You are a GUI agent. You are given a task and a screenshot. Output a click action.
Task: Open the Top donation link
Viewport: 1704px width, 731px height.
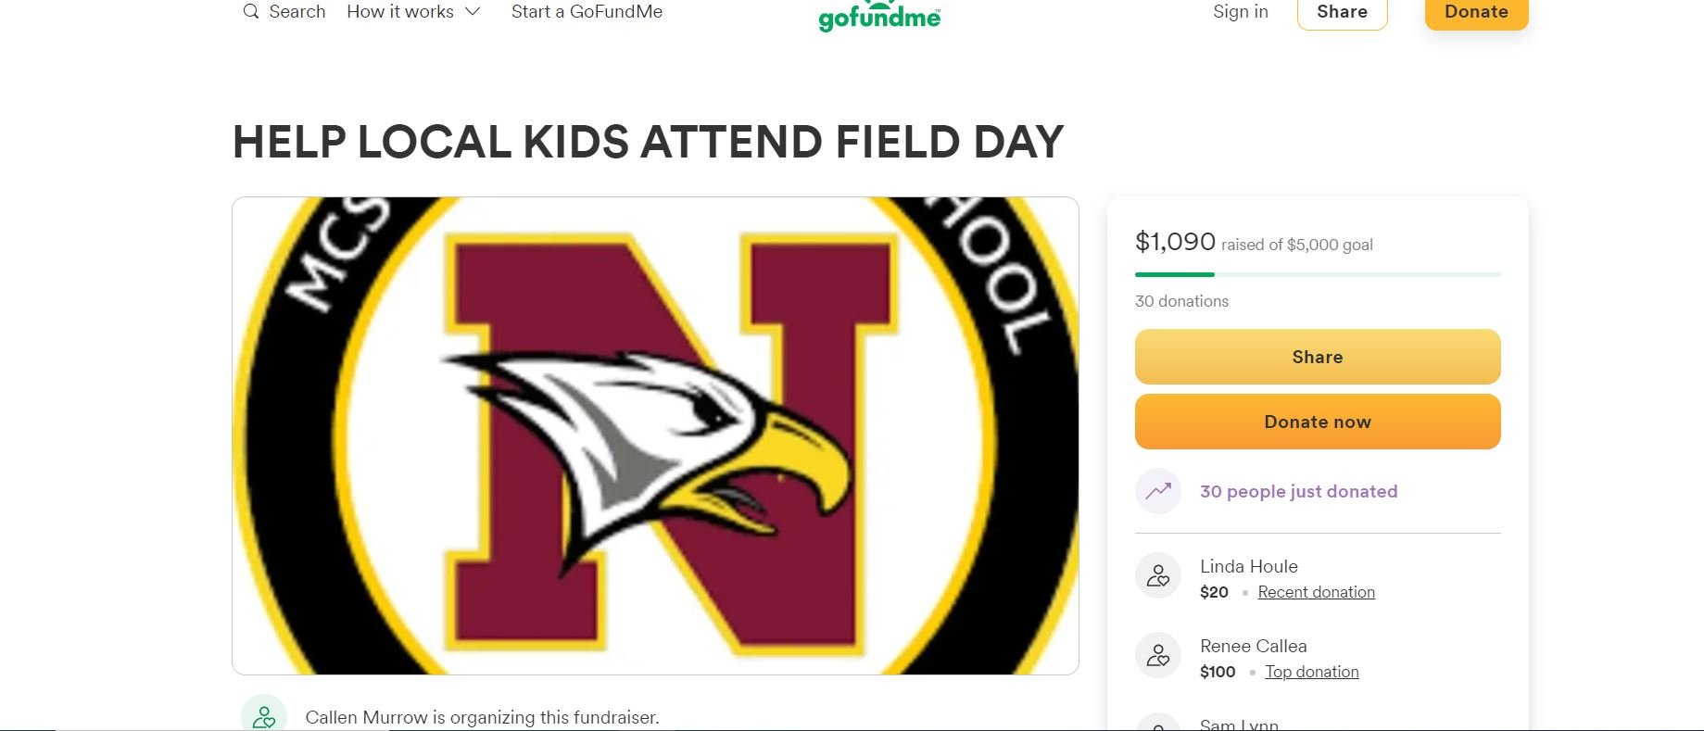click(1311, 672)
